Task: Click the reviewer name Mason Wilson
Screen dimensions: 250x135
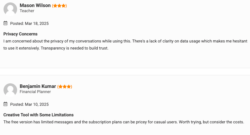Action: click(35, 5)
